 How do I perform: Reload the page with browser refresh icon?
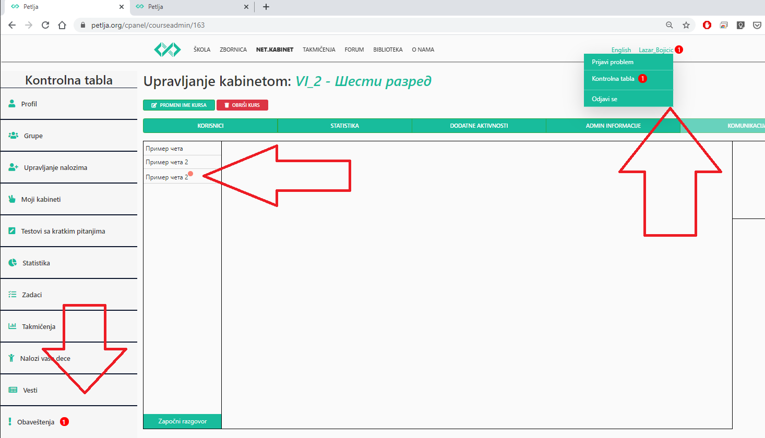click(x=45, y=25)
